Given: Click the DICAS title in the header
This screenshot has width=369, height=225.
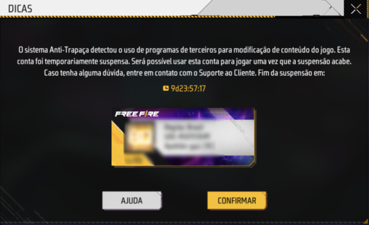Looking at the screenshot, I should click(x=20, y=9).
